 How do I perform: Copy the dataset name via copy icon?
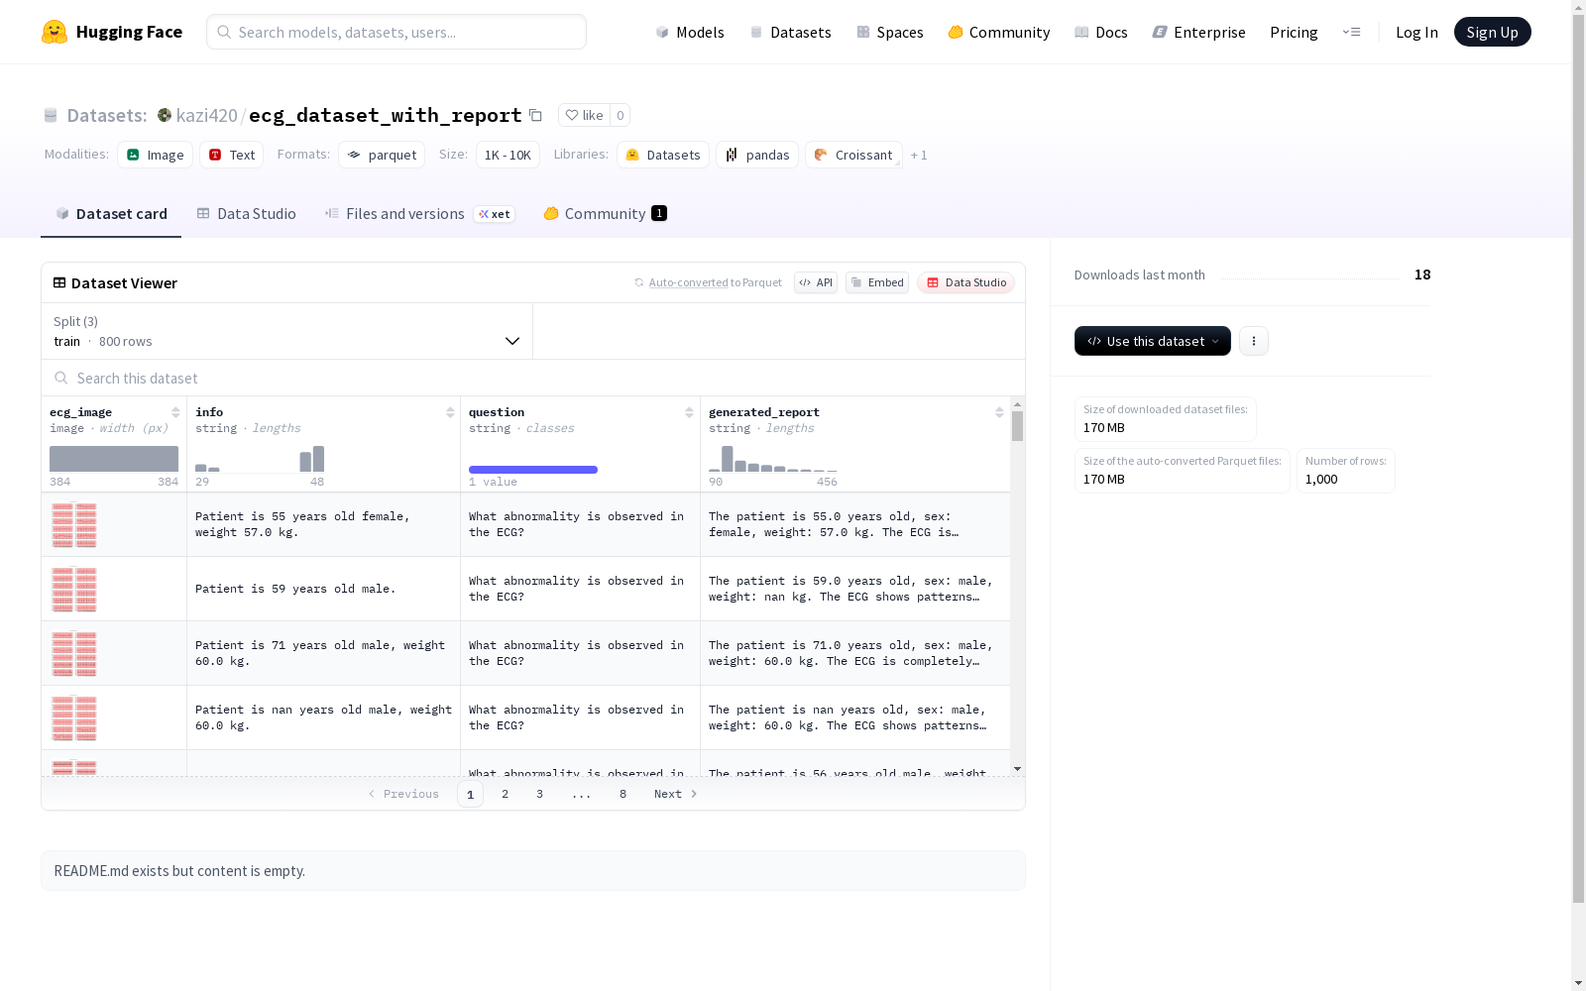point(535,115)
